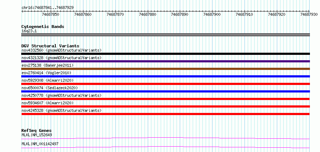Viewport: 320px width, 152px height.
Task: Open variant label nsv4245328 (gnomADStructuralVariants)
Action: click(x=61, y=110)
